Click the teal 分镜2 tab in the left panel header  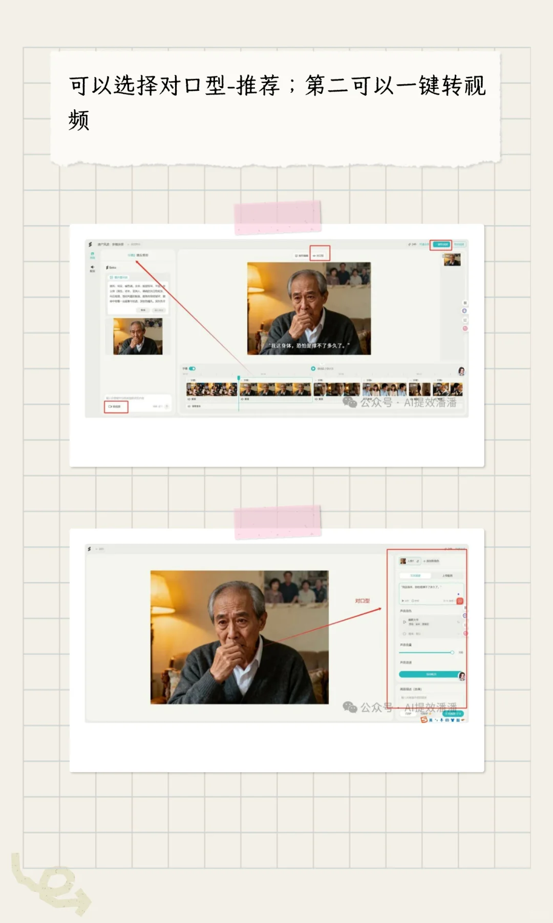tap(131, 255)
